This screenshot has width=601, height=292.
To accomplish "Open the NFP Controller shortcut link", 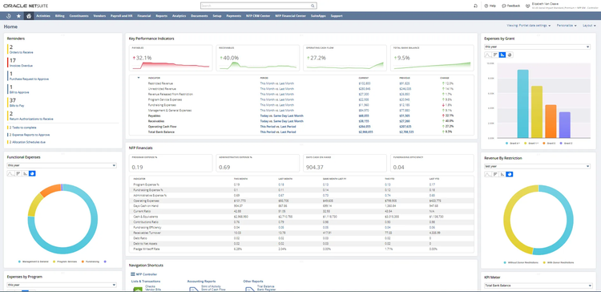I will pos(147,274).
